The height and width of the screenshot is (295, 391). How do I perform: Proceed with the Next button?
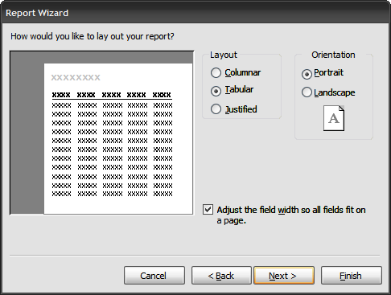284,275
